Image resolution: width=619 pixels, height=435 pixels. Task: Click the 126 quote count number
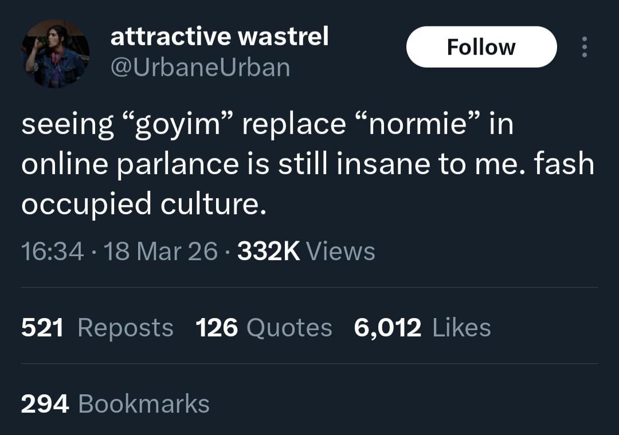[217, 328]
